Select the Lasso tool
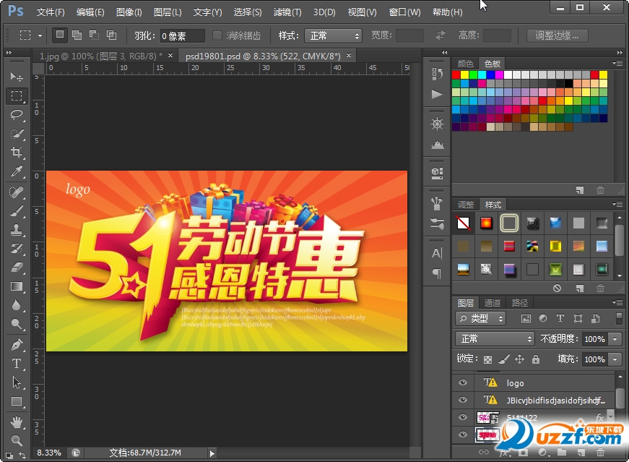Screen dimensions: 629x462 click(x=17, y=114)
